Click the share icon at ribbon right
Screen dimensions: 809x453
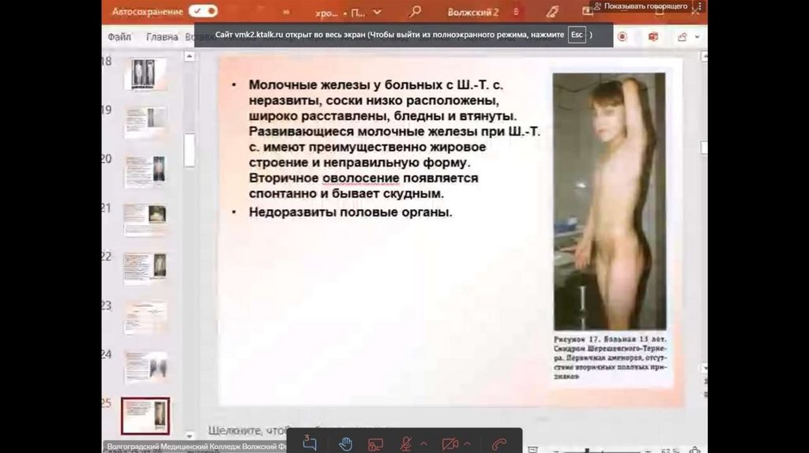coord(682,37)
